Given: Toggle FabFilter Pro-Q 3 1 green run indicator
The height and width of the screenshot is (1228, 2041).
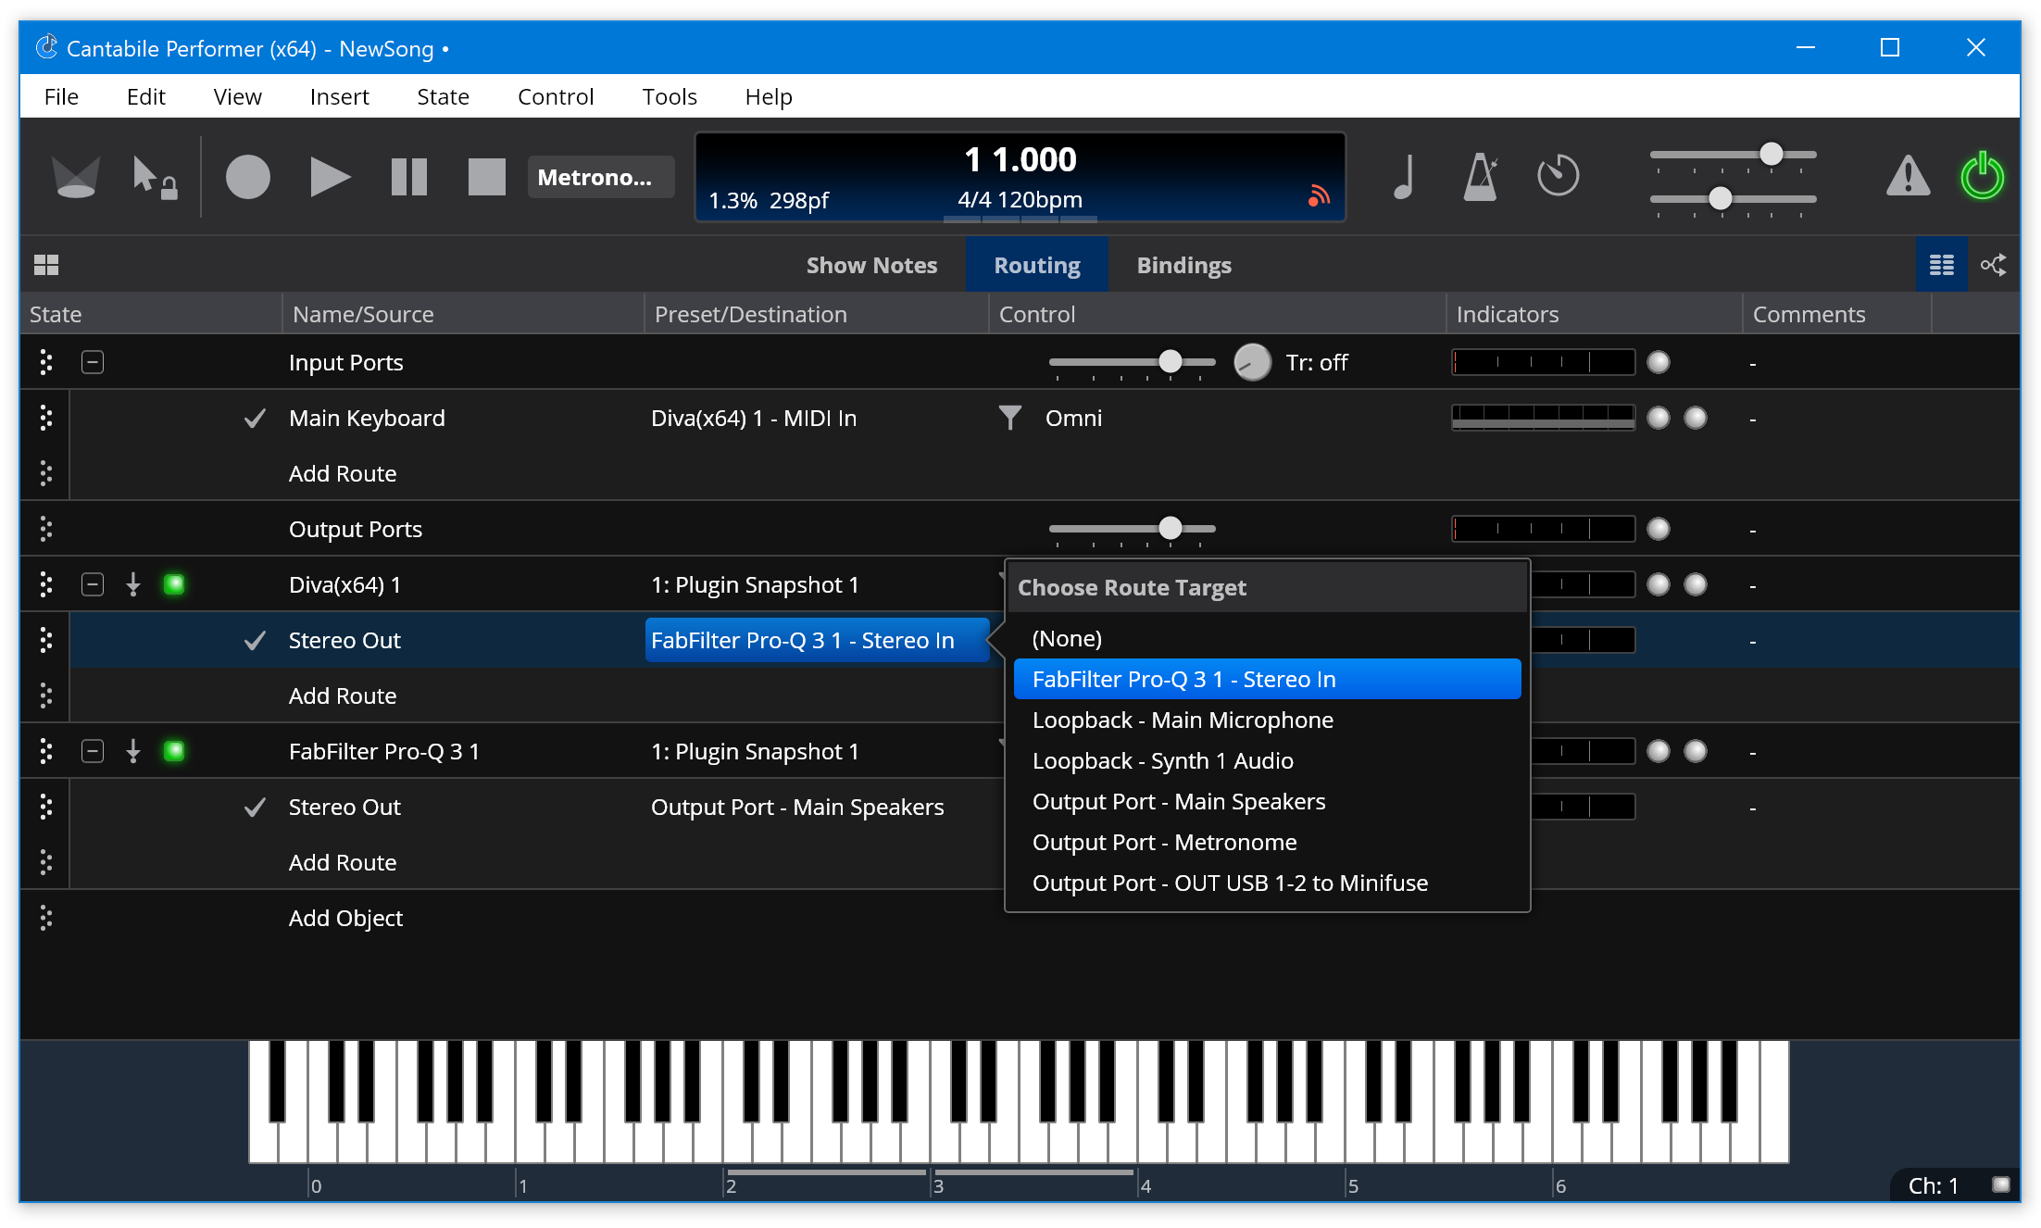Looking at the screenshot, I should click(x=174, y=751).
